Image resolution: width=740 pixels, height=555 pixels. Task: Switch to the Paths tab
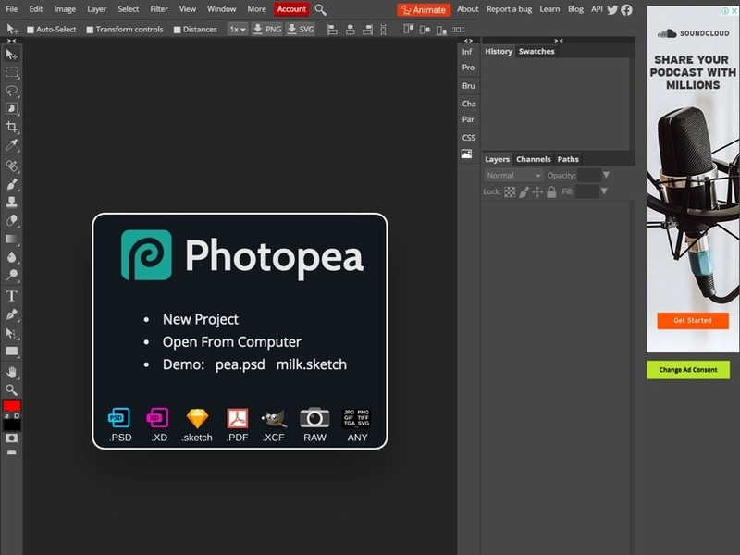pyautogui.click(x=568, y=159)
